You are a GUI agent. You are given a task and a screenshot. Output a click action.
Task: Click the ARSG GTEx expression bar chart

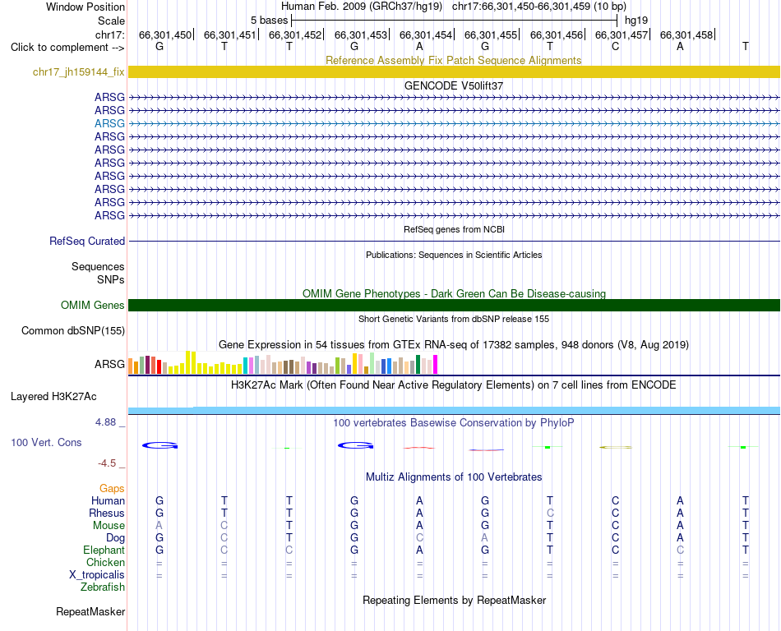click(283, 363)
